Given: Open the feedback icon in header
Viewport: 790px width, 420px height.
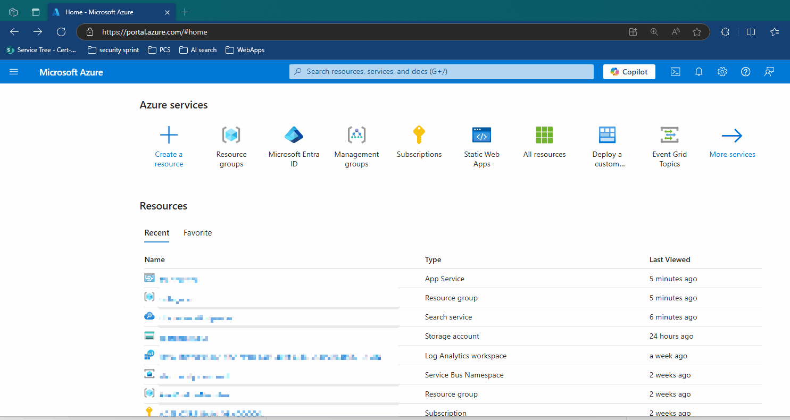Looking at the screenshot, I should 769,72.
